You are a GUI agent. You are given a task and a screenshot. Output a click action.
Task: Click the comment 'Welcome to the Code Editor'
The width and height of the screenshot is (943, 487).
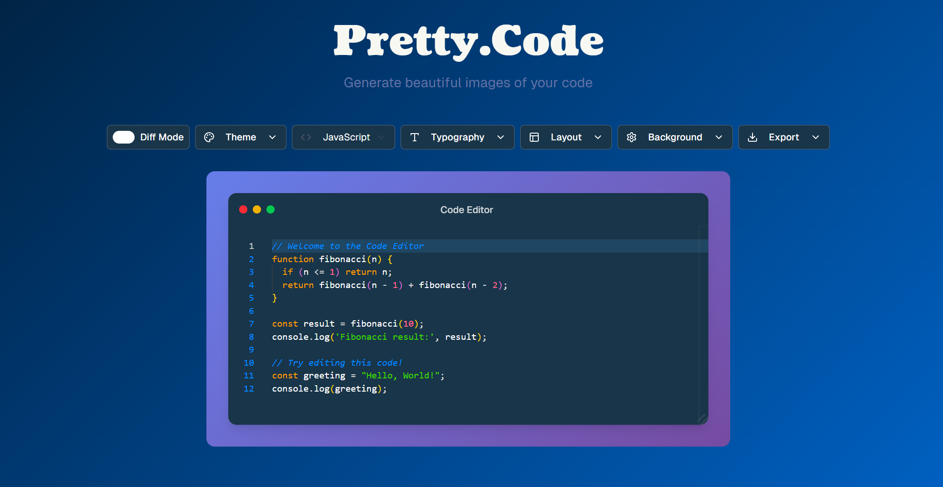348,246
